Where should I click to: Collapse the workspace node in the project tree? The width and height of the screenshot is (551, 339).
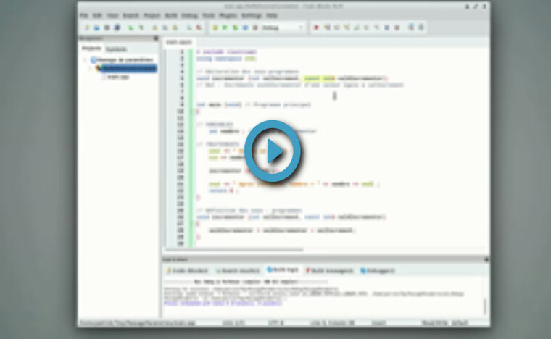86,59
